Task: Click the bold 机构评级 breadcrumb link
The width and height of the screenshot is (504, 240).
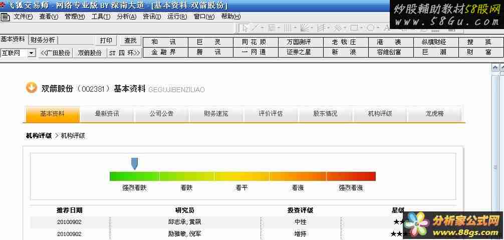Action: pyautogui.click(x=39, y=136)
